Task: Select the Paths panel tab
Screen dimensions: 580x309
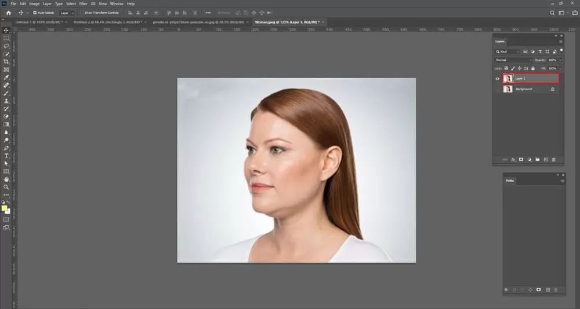Action: coord(510,181)
